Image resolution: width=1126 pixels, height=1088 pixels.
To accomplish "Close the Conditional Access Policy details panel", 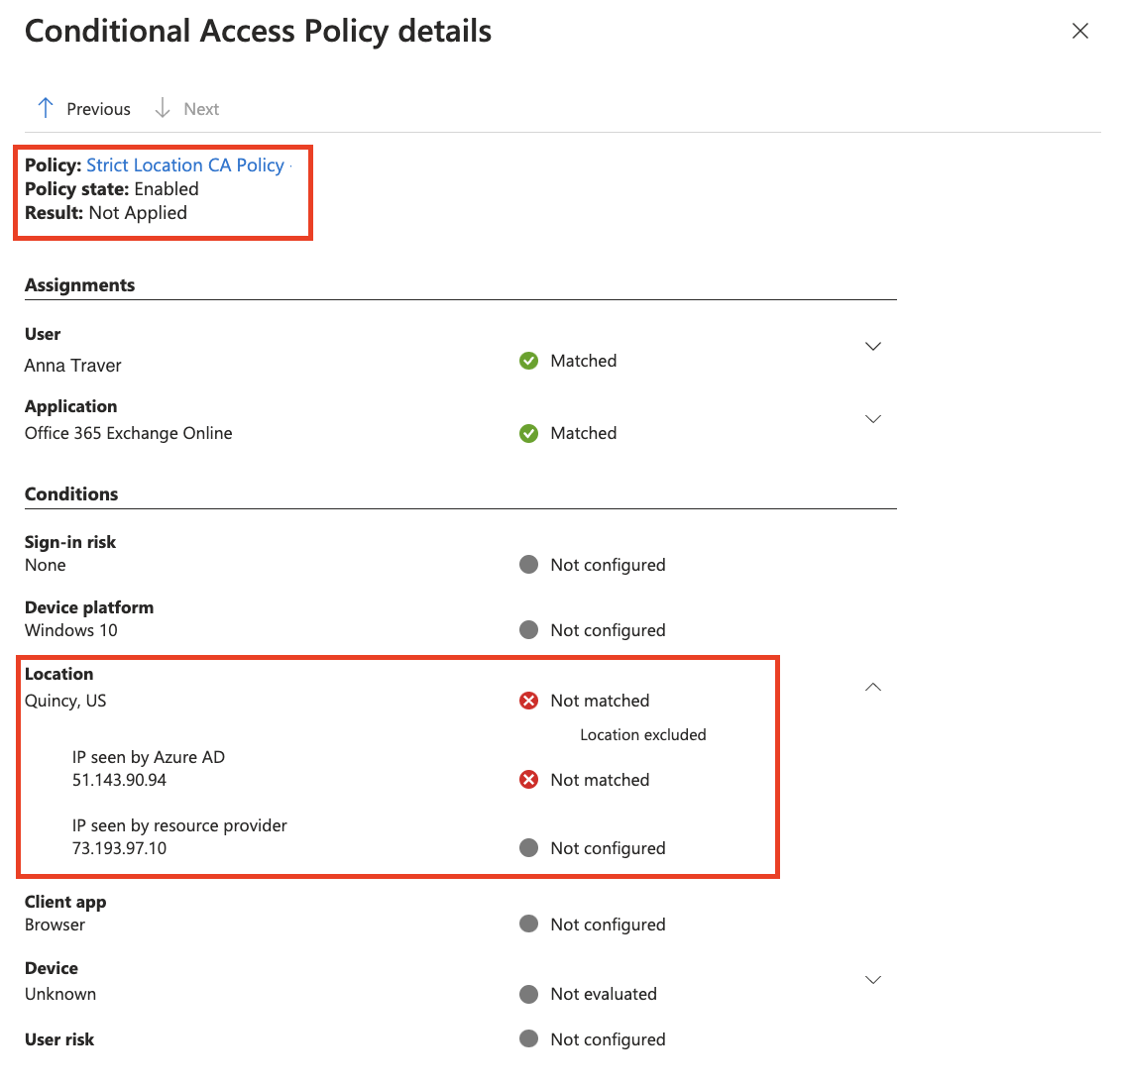I will tap(1080, 31).
